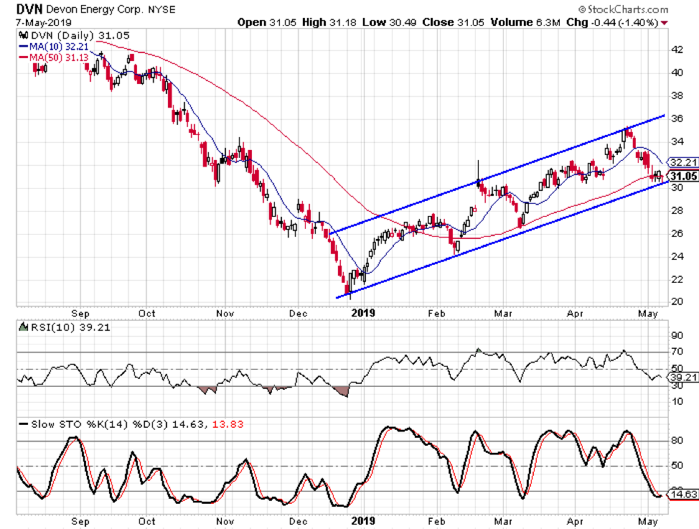Click the 28 price axis label
Image resolution: width=699 pixels, height=529 pixels.
pyautogui.click(x=677, y=210)
